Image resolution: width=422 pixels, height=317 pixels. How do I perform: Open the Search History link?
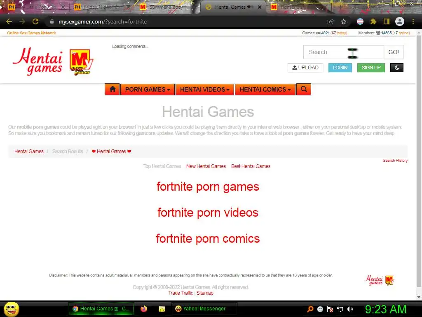[x=395, y=161]
